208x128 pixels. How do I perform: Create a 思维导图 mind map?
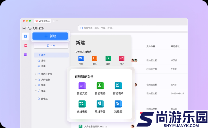point(100,106)
